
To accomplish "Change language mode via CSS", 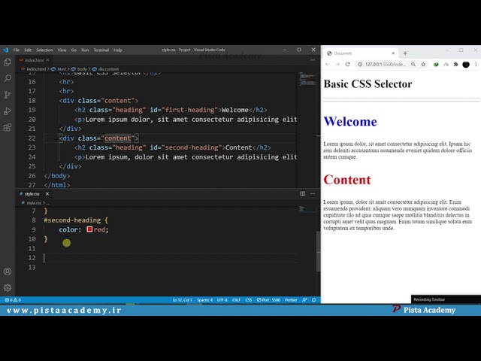I will coord(249,300).
